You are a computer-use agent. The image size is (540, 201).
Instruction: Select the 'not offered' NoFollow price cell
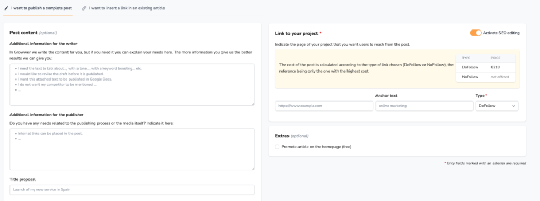point(500,77)
